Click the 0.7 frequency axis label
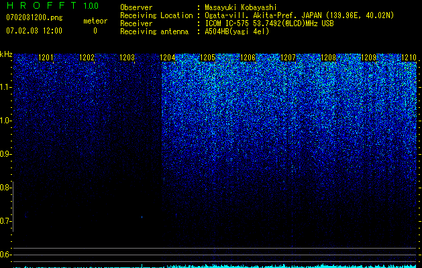The image size is (422, 268). click(5, 221)
